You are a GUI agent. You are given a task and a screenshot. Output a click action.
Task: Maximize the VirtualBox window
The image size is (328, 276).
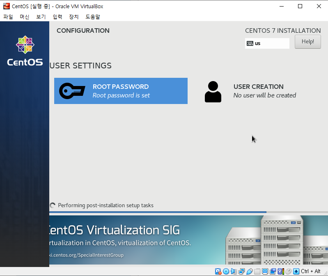point(300,6)
